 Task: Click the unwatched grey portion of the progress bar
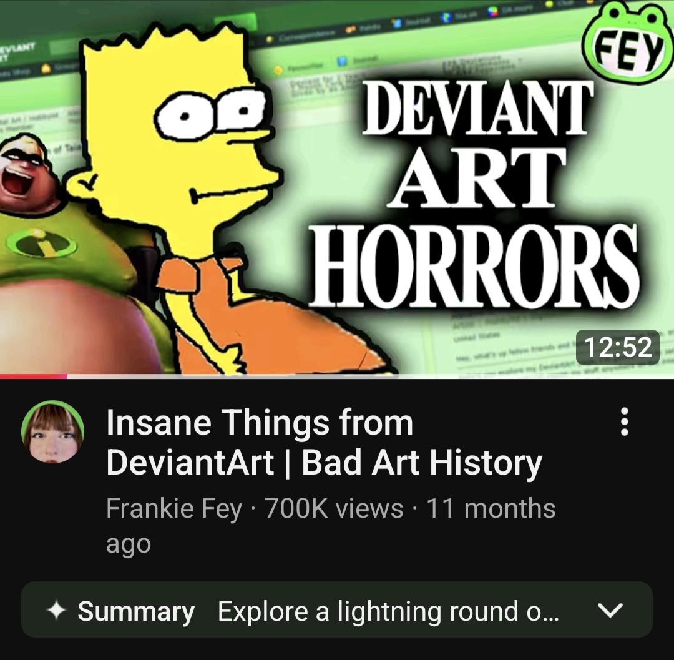pos(371,377)
